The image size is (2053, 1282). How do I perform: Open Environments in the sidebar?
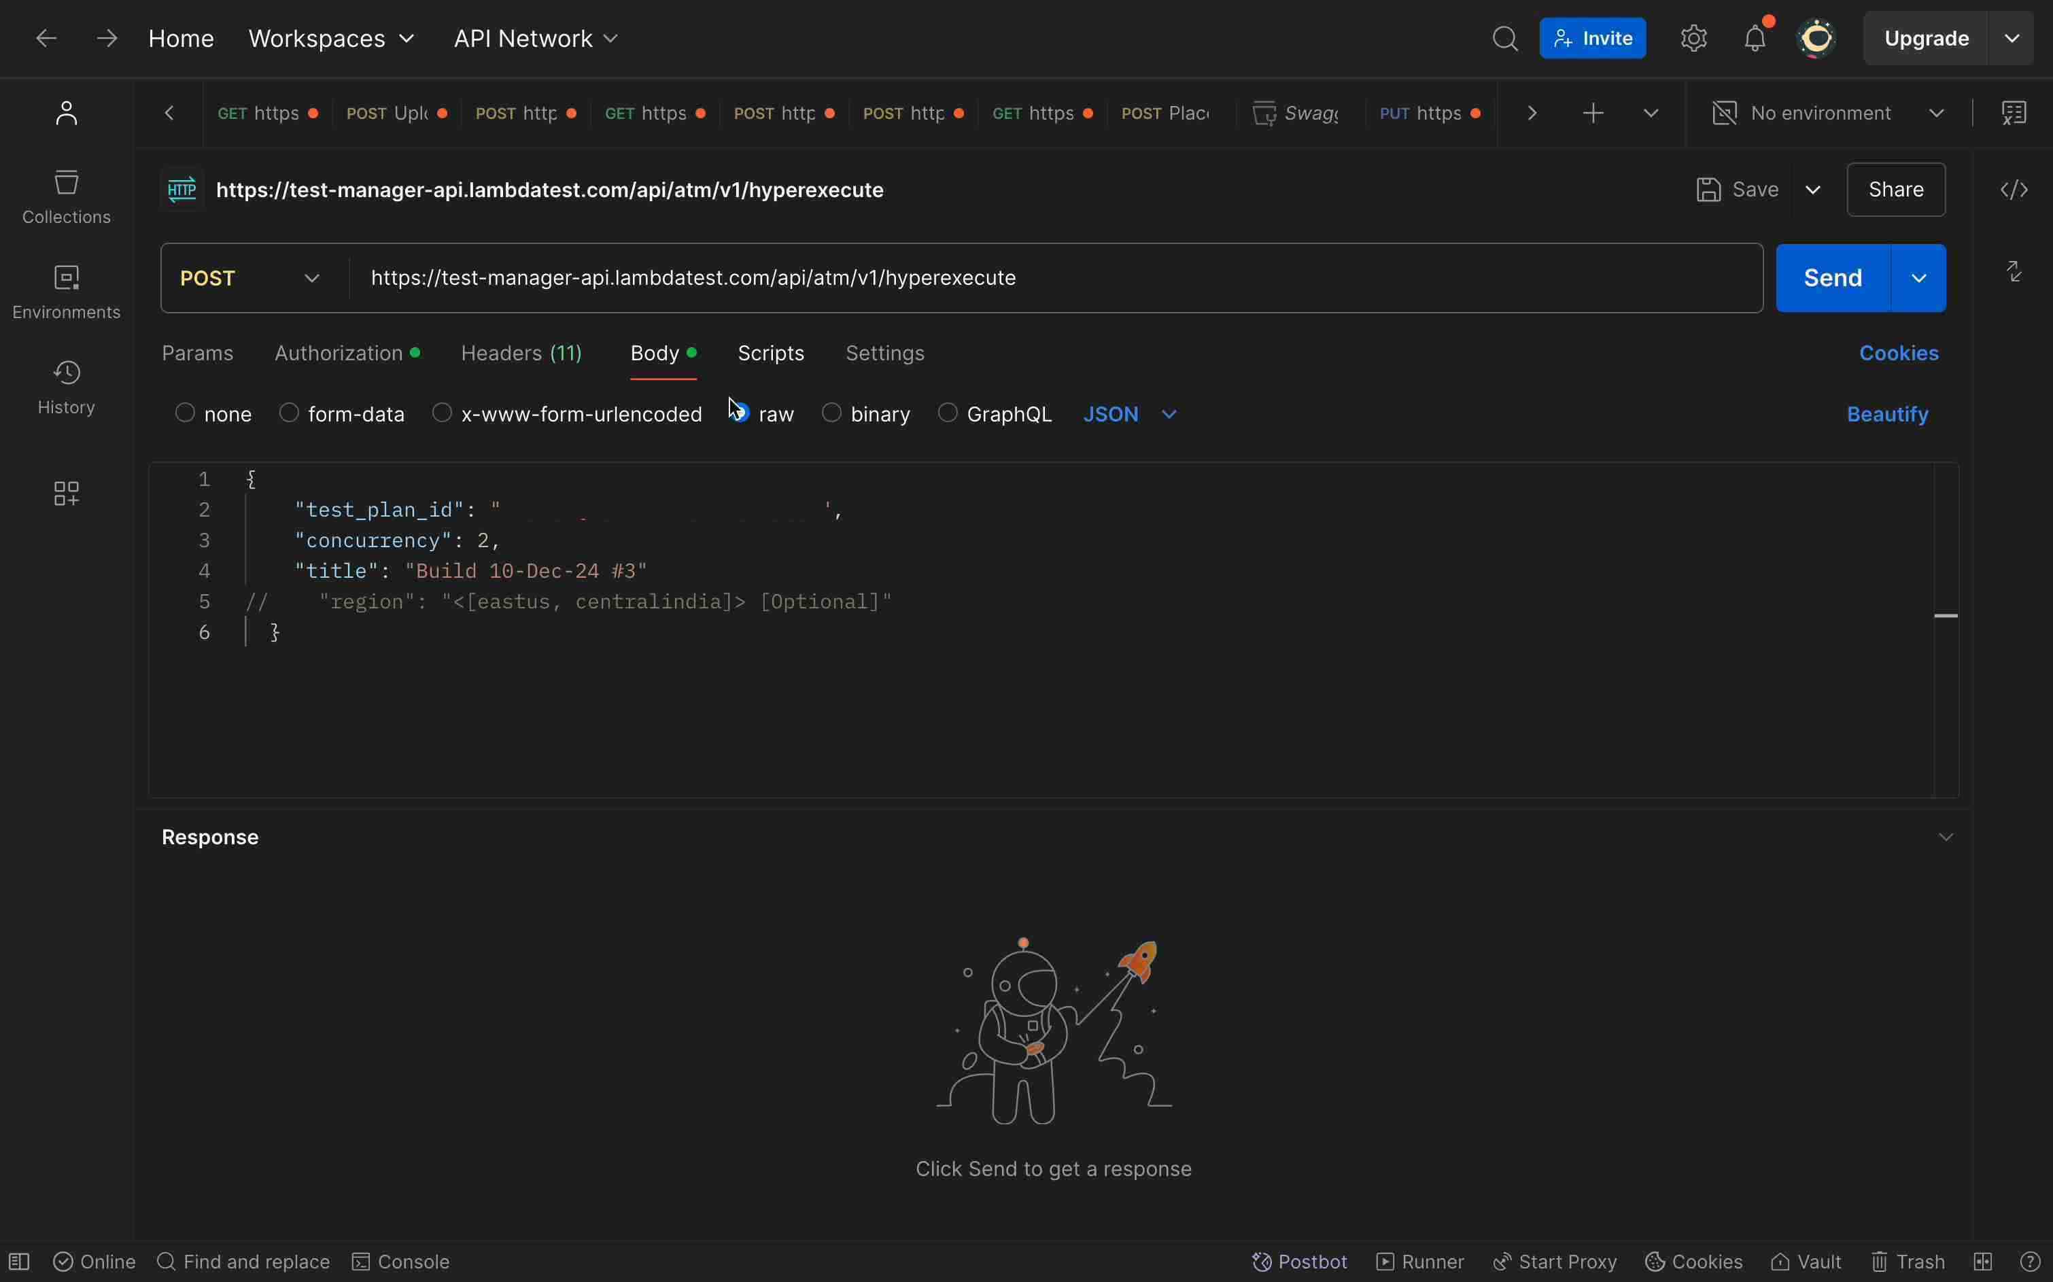(66, 292)
